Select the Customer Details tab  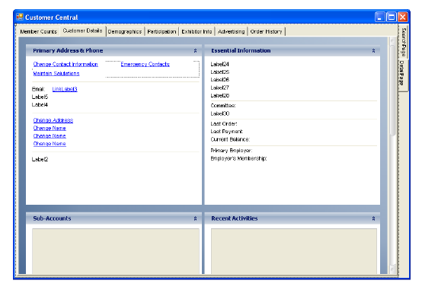tap(82, 30)
